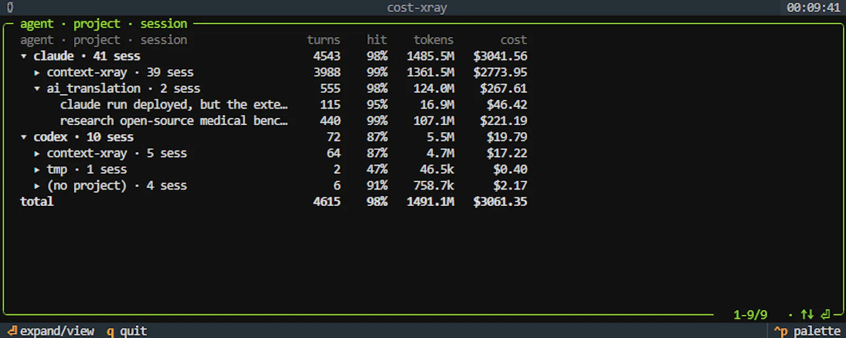Click the 115 turns cell
846x338 pixels.
[x=330, y=105]
